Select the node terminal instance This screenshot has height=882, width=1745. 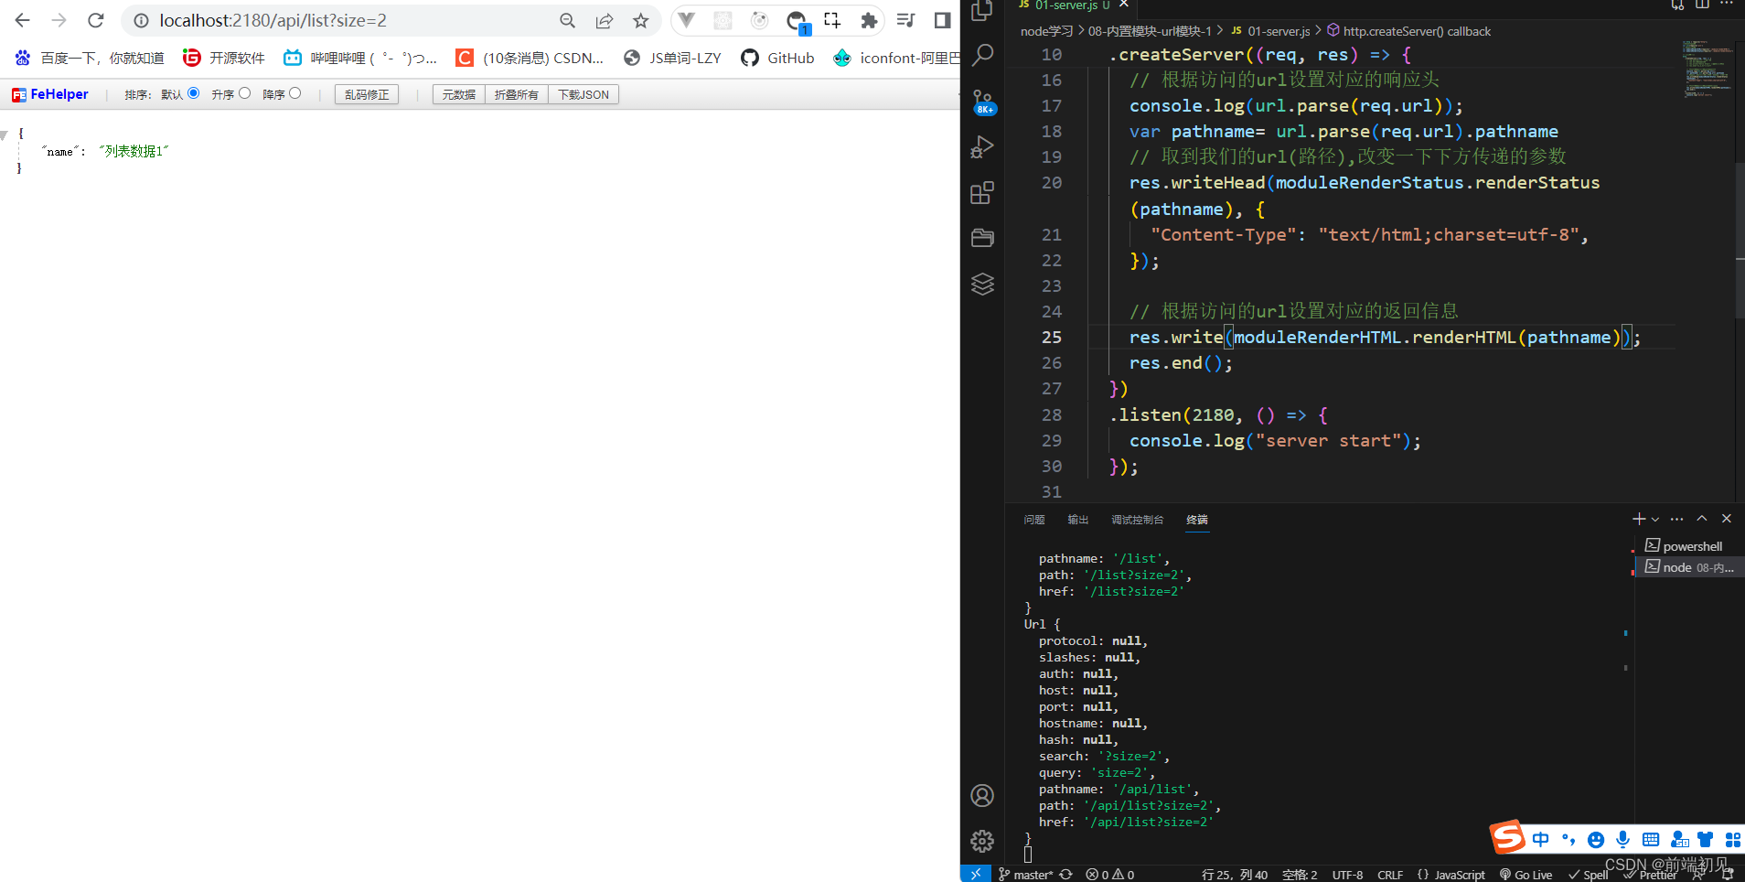tap(1689, 567)
